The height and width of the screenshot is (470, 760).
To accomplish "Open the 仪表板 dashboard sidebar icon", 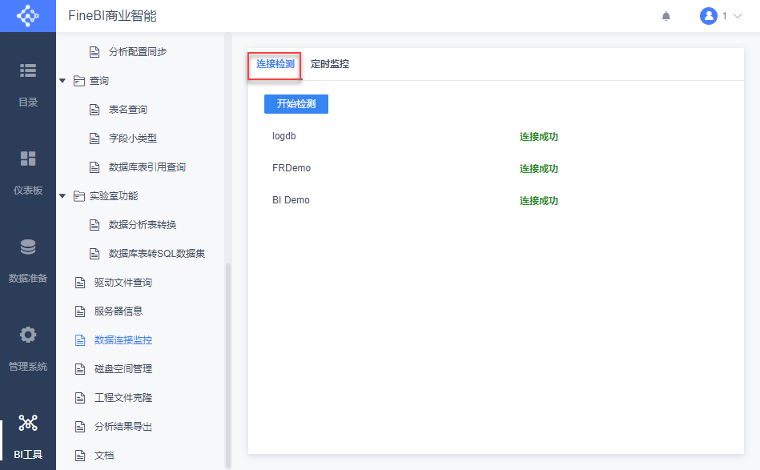I will tap(28, 169).
